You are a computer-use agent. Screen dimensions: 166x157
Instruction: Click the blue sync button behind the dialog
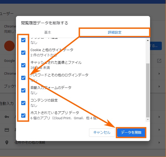point(156,46)
